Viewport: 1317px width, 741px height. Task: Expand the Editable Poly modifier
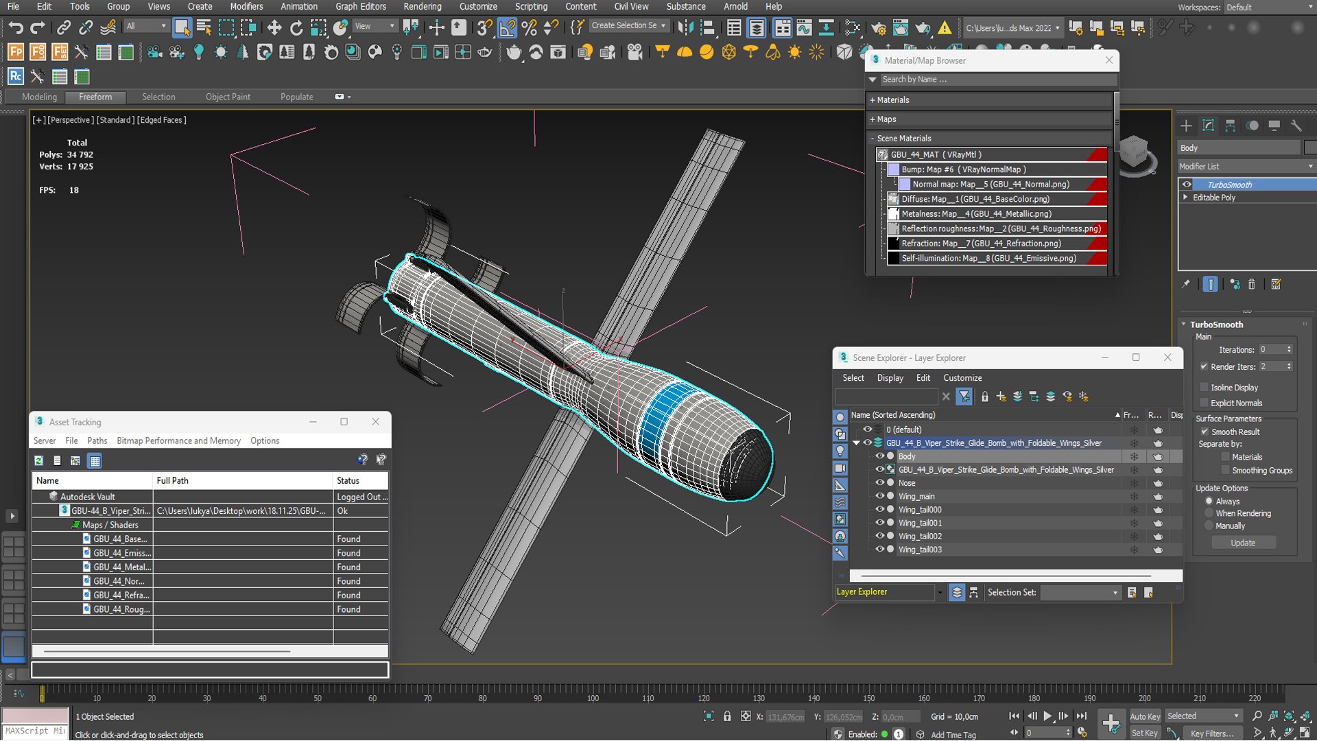click(x=1185, y=197)
